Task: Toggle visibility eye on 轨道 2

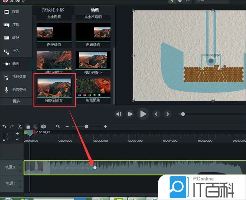Action: 20,165
